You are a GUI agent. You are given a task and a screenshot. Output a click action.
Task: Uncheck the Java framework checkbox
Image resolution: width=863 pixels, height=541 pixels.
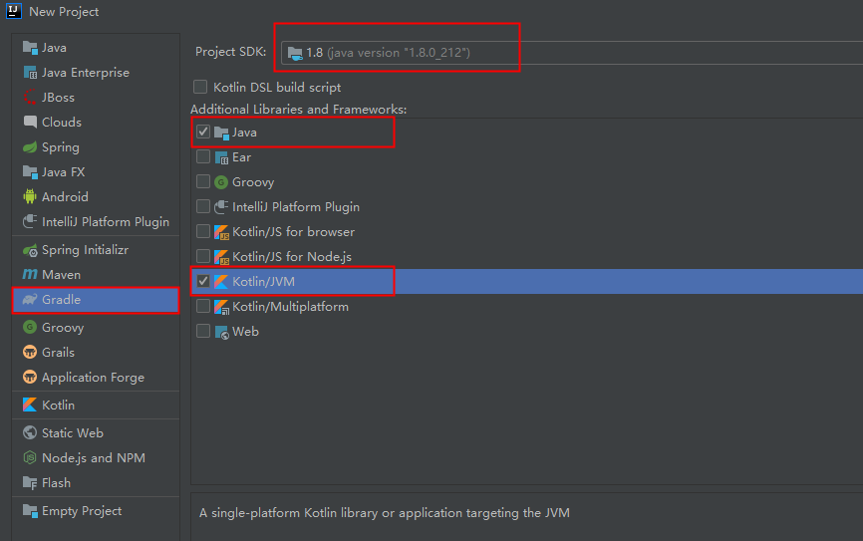coord(203,132)
